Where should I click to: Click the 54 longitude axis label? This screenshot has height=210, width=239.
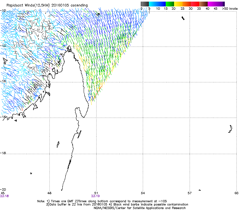coord(143,193)
